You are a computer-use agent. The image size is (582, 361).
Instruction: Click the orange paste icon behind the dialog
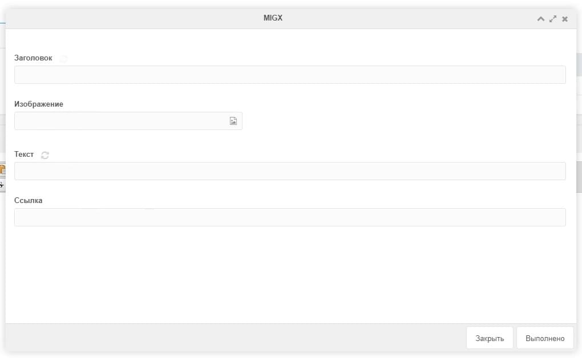2,169
